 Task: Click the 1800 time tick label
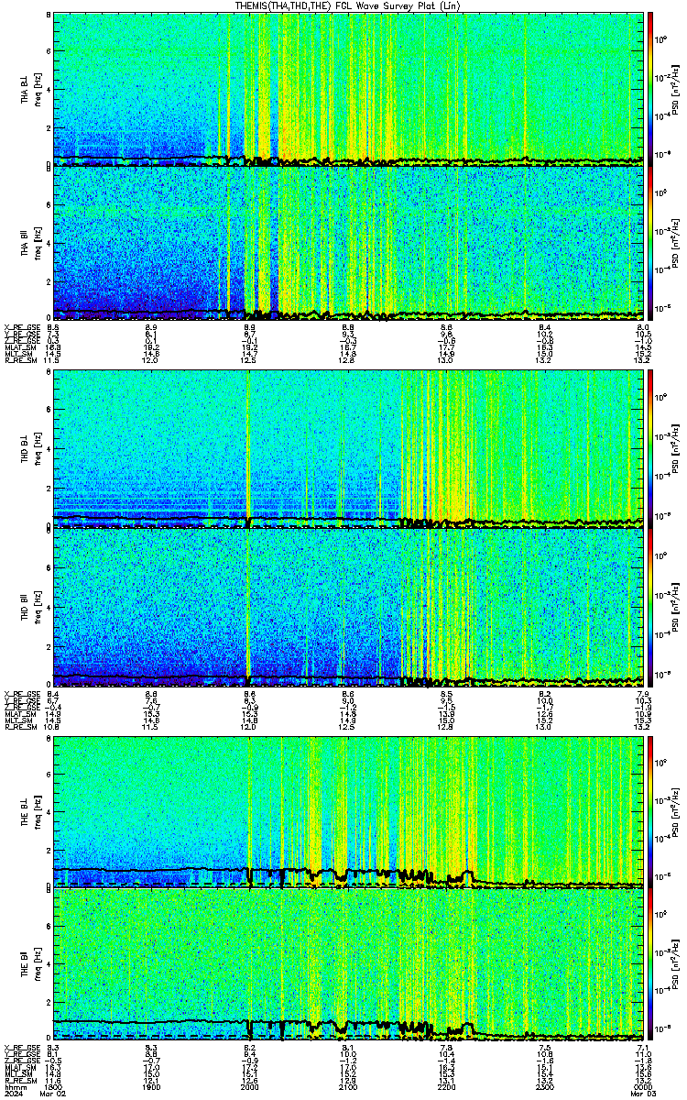pyautogui.click(x=52, y=1086)
